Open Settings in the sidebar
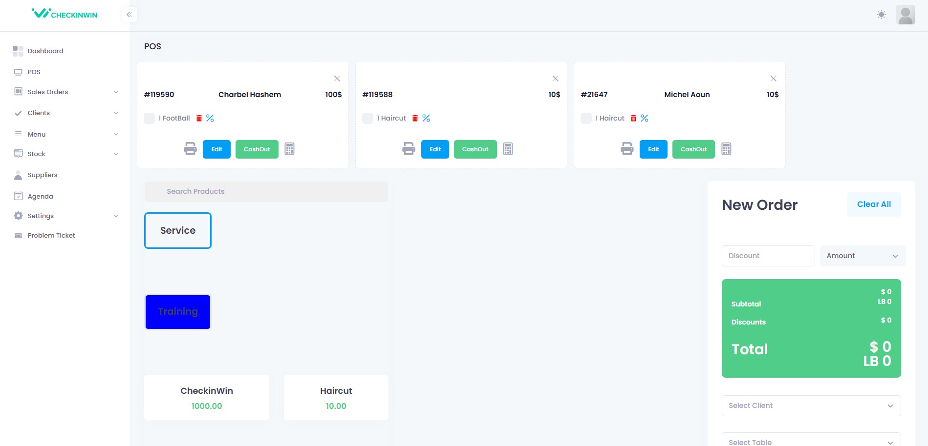Viewport: 928px width, 446px height. tap(41, 216)
